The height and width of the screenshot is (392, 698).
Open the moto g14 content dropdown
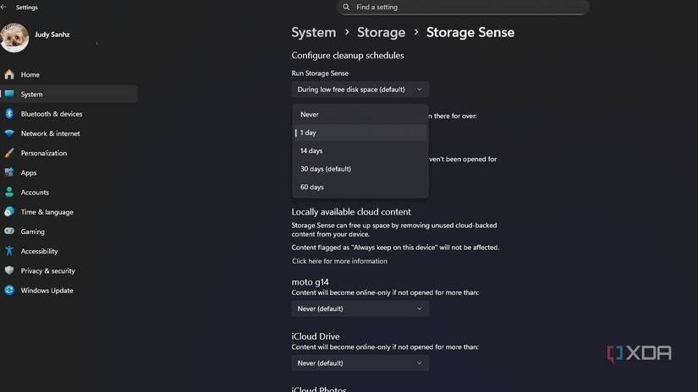(x=360, y=309)
